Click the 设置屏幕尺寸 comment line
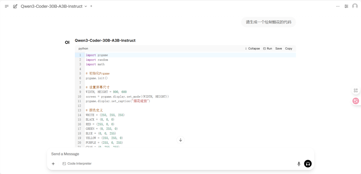361x174 pixels. point(98,87)
